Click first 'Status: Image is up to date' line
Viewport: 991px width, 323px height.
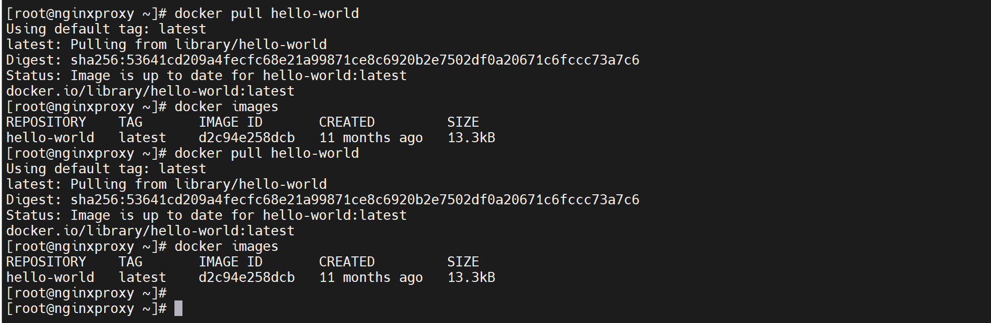pyautogui.click(x=206, y=76)
